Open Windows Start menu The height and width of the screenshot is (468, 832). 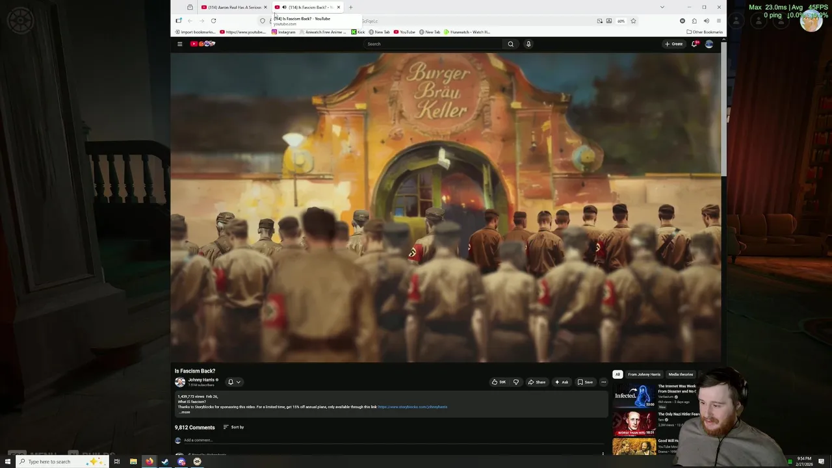pos(8,461)
